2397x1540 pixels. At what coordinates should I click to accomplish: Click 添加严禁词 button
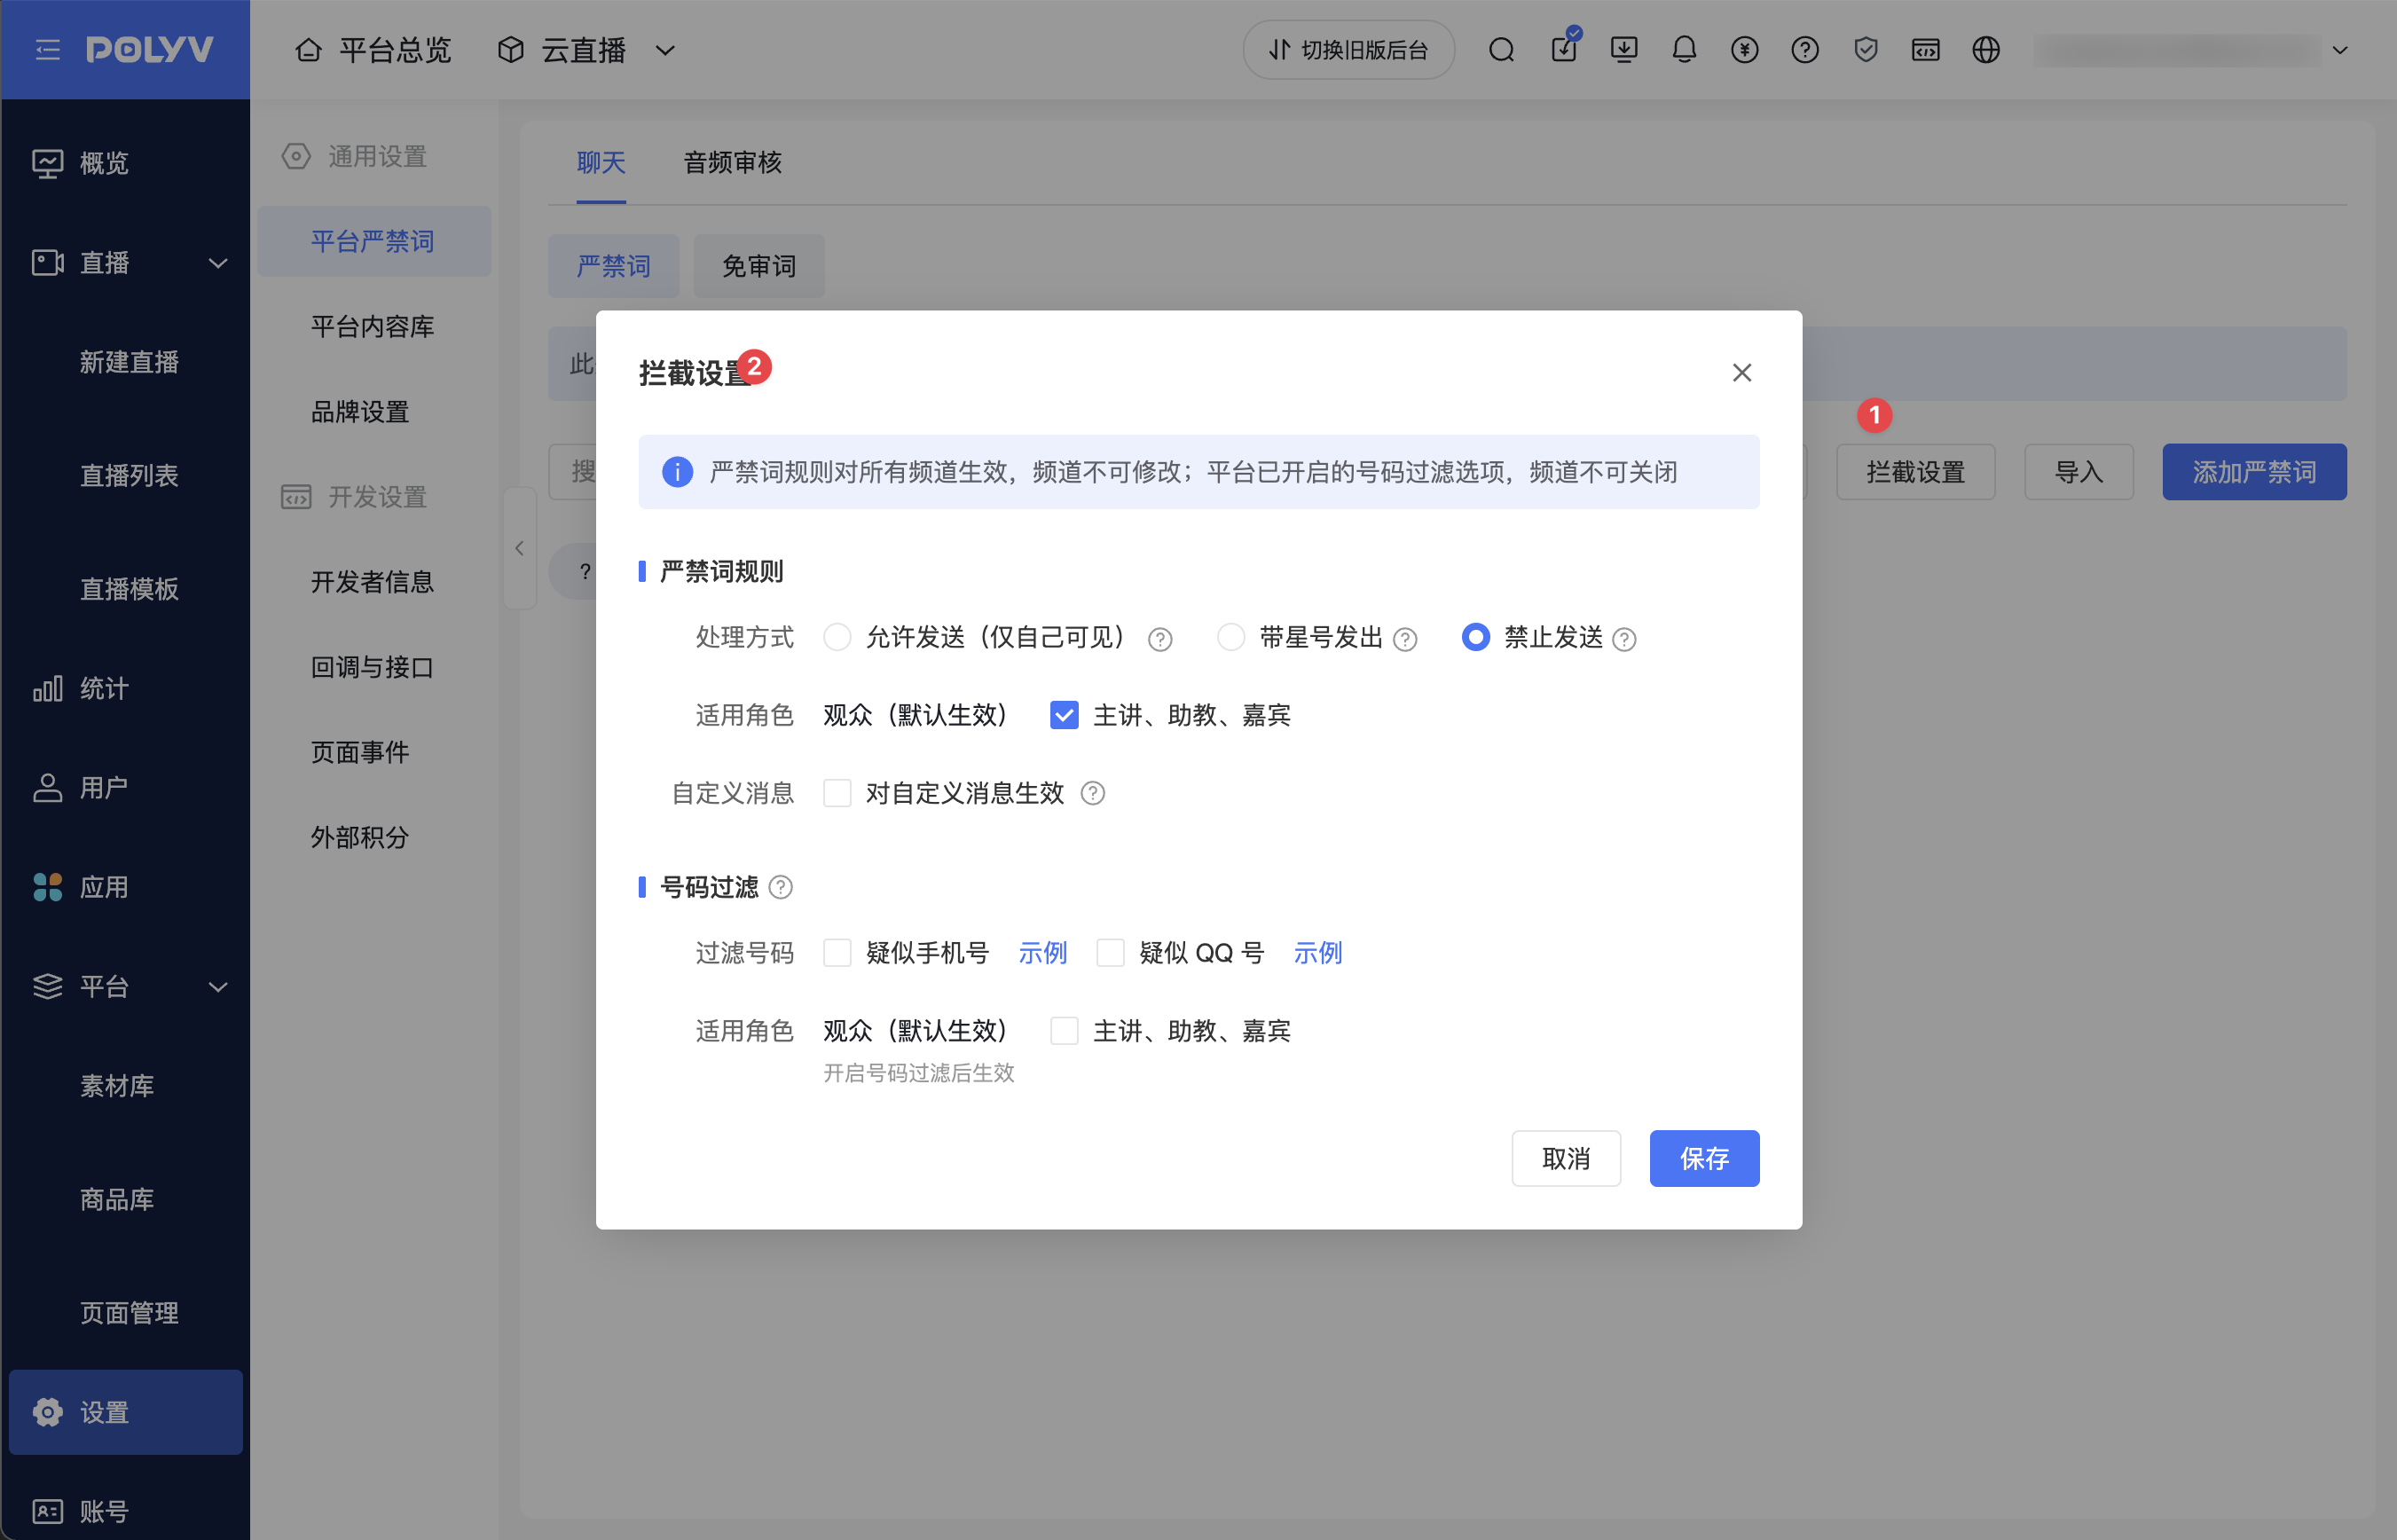pyautogui.click(x=2254, y=472)
